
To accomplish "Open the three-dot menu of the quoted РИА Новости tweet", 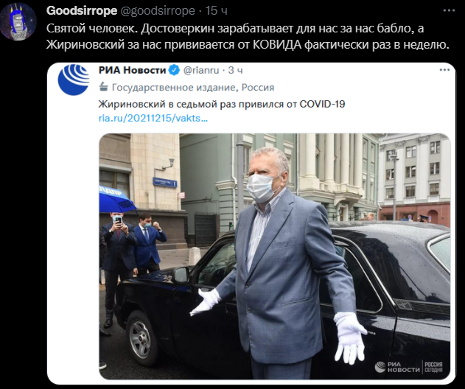I will coord(444,70).
